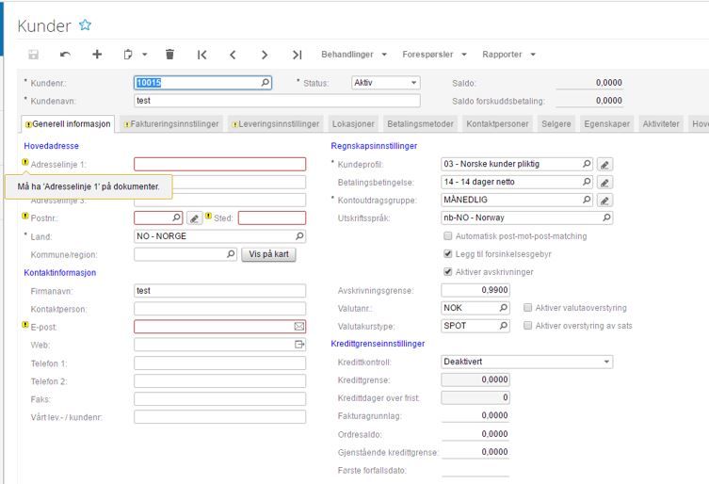
Task: Open Utskriftsspråk lookup magnifier
Action: [x=606, y=218]
